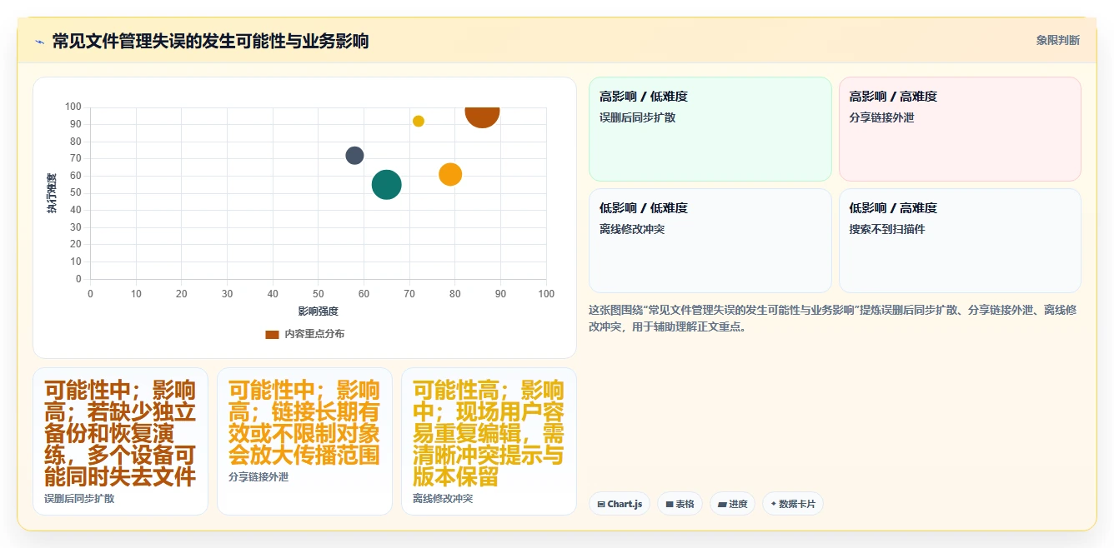Click the 内容重点分布 legend label
This screenshot has height=548, width=1114.
click(x=314, y=334)
